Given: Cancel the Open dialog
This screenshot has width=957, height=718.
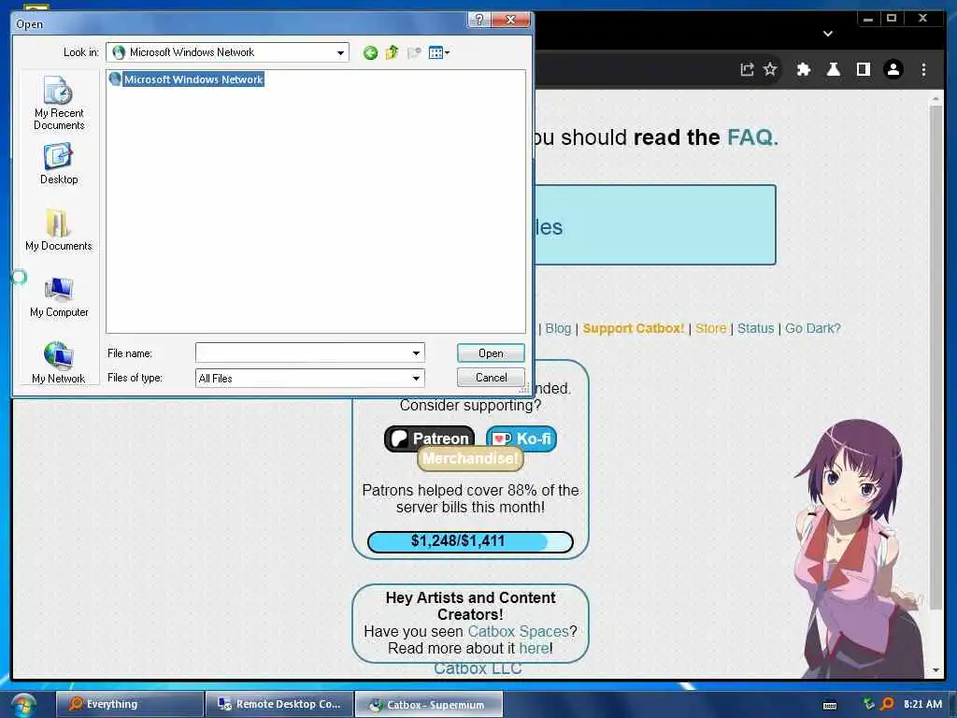Looking at the screenshot, I should click(491, 378).
